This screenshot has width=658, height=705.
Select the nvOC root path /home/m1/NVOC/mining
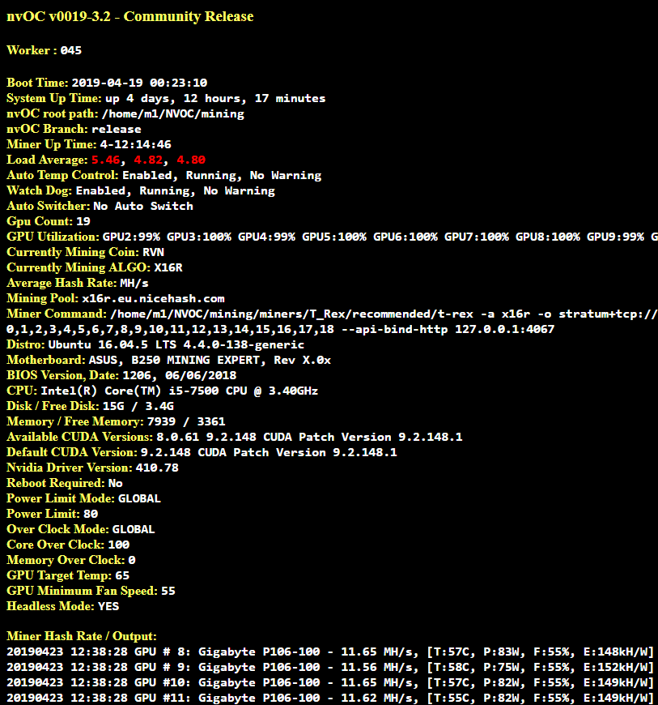click(x=173, y=113)
